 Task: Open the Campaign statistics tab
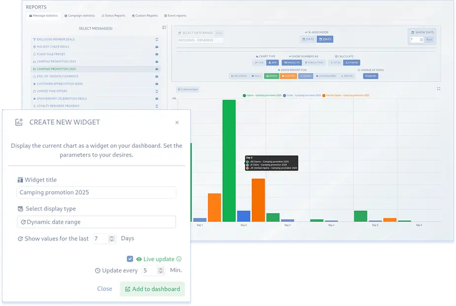click(79, 16)
